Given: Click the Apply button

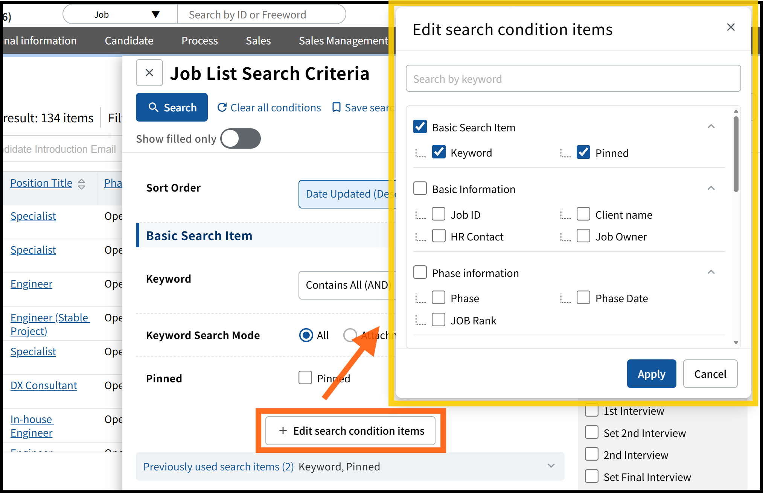Looking at the screenshot, I should click(651, 374).
